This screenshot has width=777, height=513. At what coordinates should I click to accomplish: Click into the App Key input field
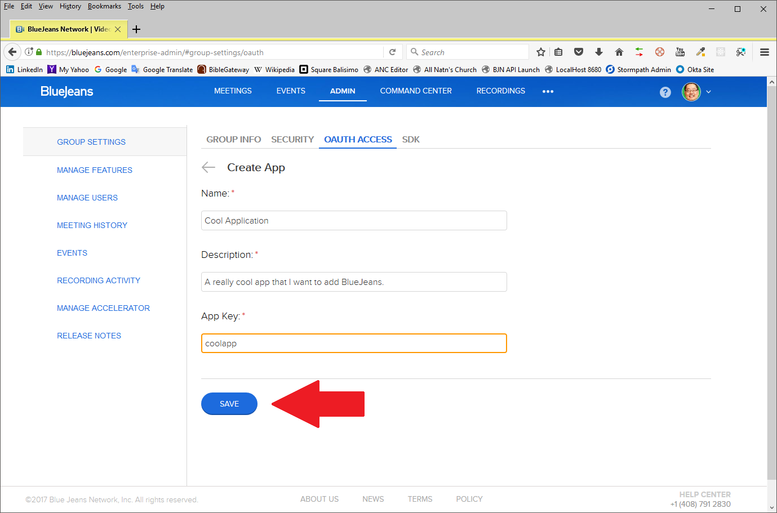click(x=354, y=343)
